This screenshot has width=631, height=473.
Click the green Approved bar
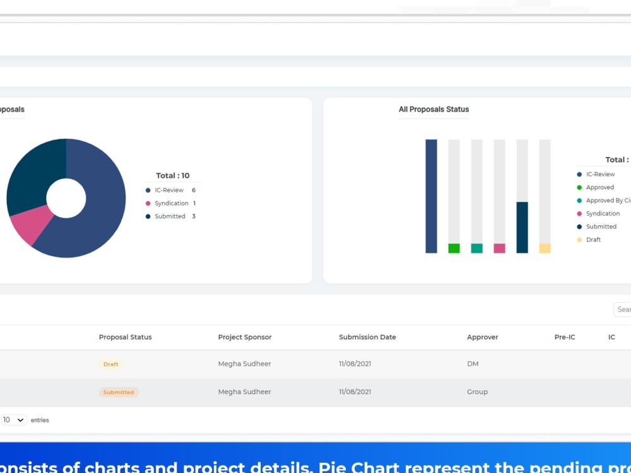(454, 248)
